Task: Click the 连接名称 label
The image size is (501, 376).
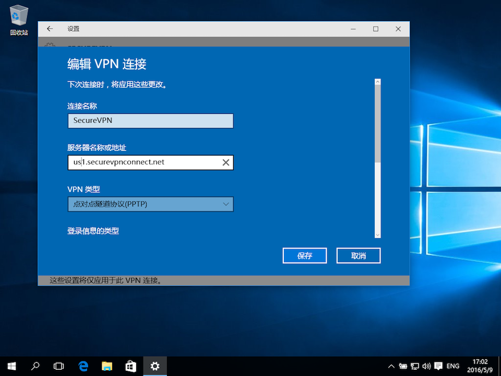Action: (x=82, y=106)
